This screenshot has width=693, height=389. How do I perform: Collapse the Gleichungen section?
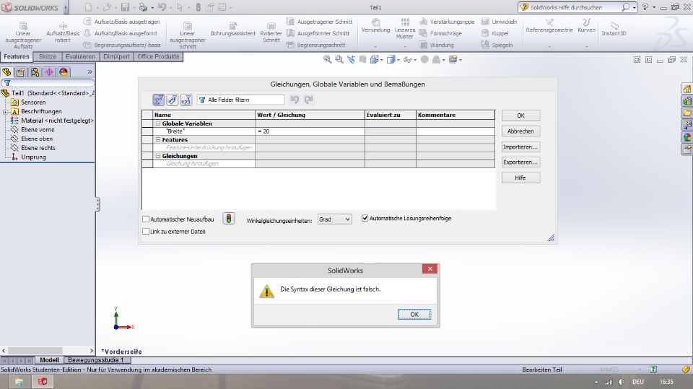(x=158, y=156)
